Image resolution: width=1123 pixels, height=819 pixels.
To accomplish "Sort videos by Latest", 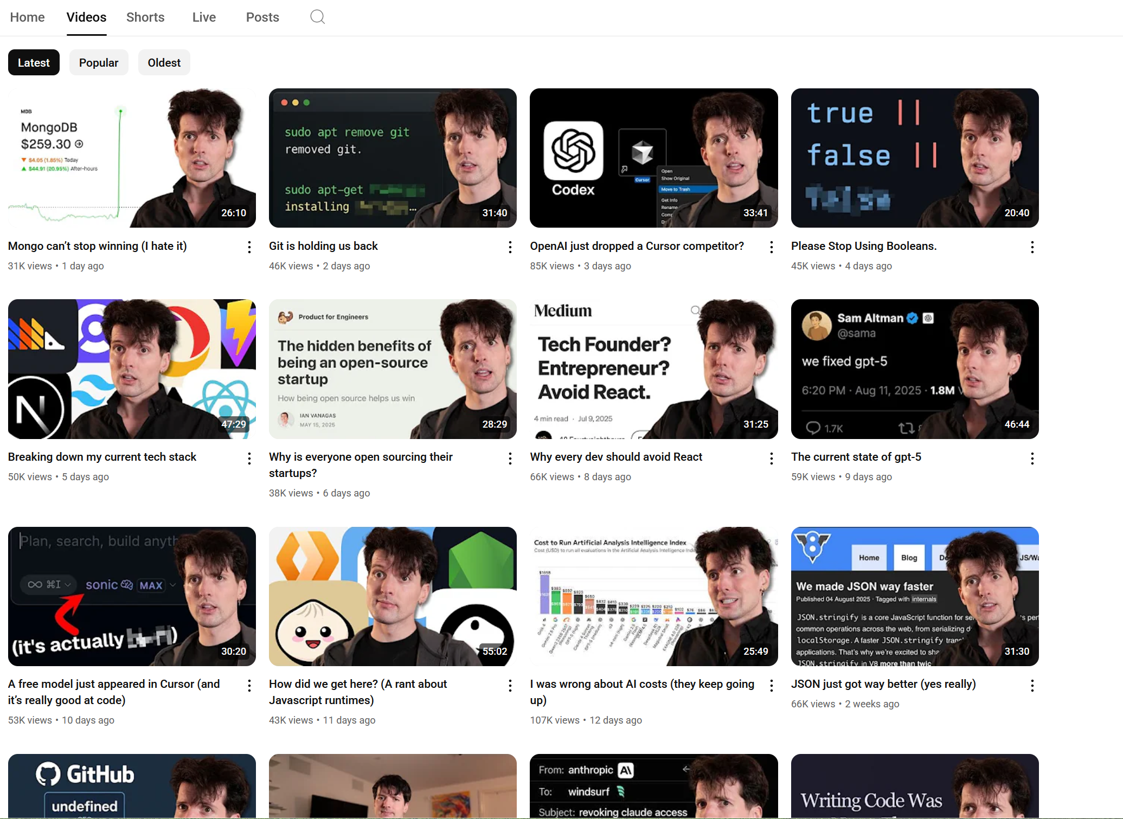I will tap(34, 62).
